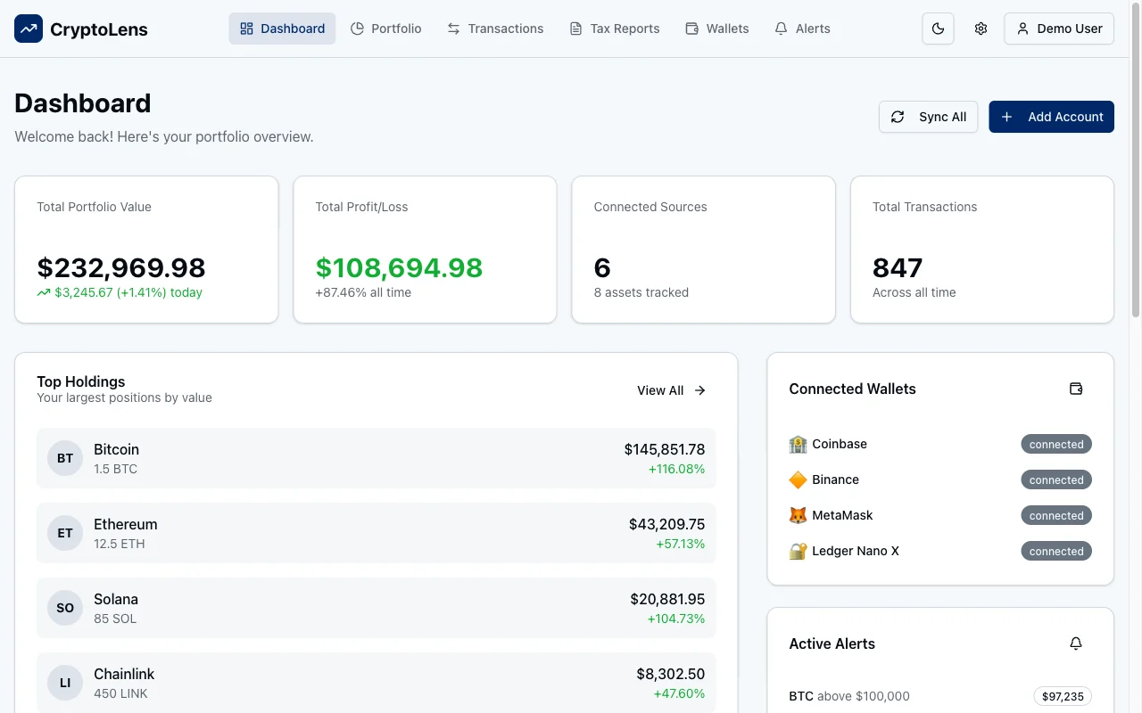The width and height of the screenshot is (1142, 713).
Task: Toggle Coinbase connected status badge
Action: tap(1055, 444)
